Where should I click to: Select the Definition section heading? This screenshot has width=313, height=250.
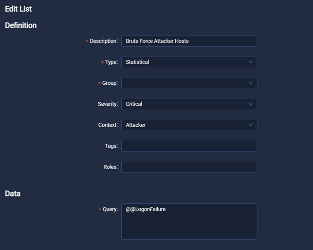(x=20, y=25)
